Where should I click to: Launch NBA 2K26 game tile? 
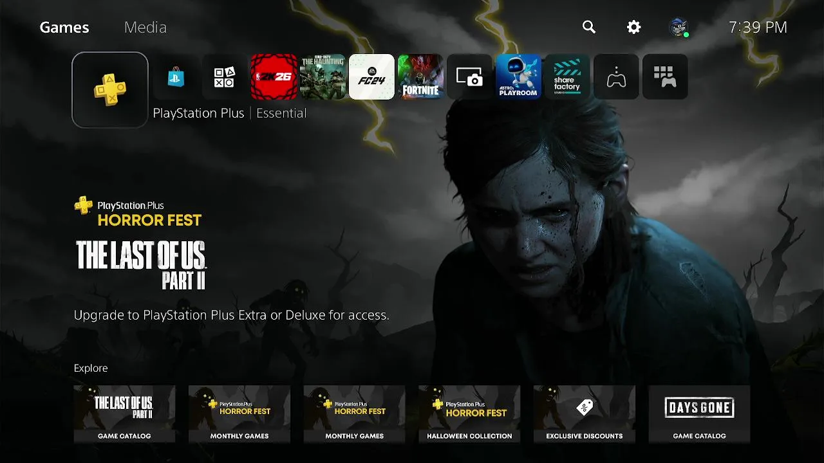[274, 77]
